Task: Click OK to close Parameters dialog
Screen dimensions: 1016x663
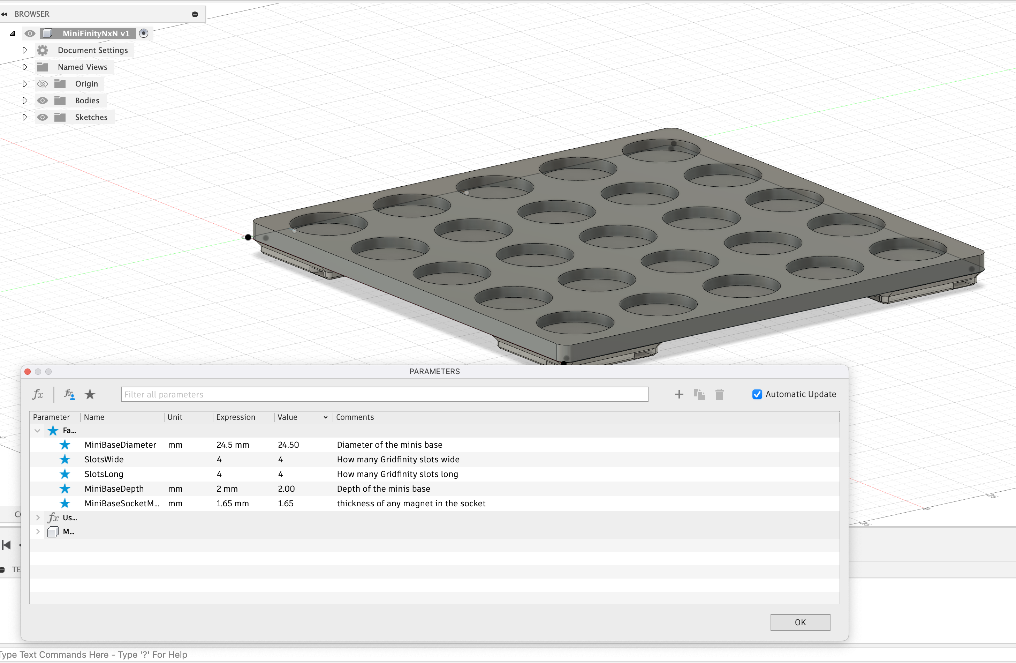Action: 800,623
